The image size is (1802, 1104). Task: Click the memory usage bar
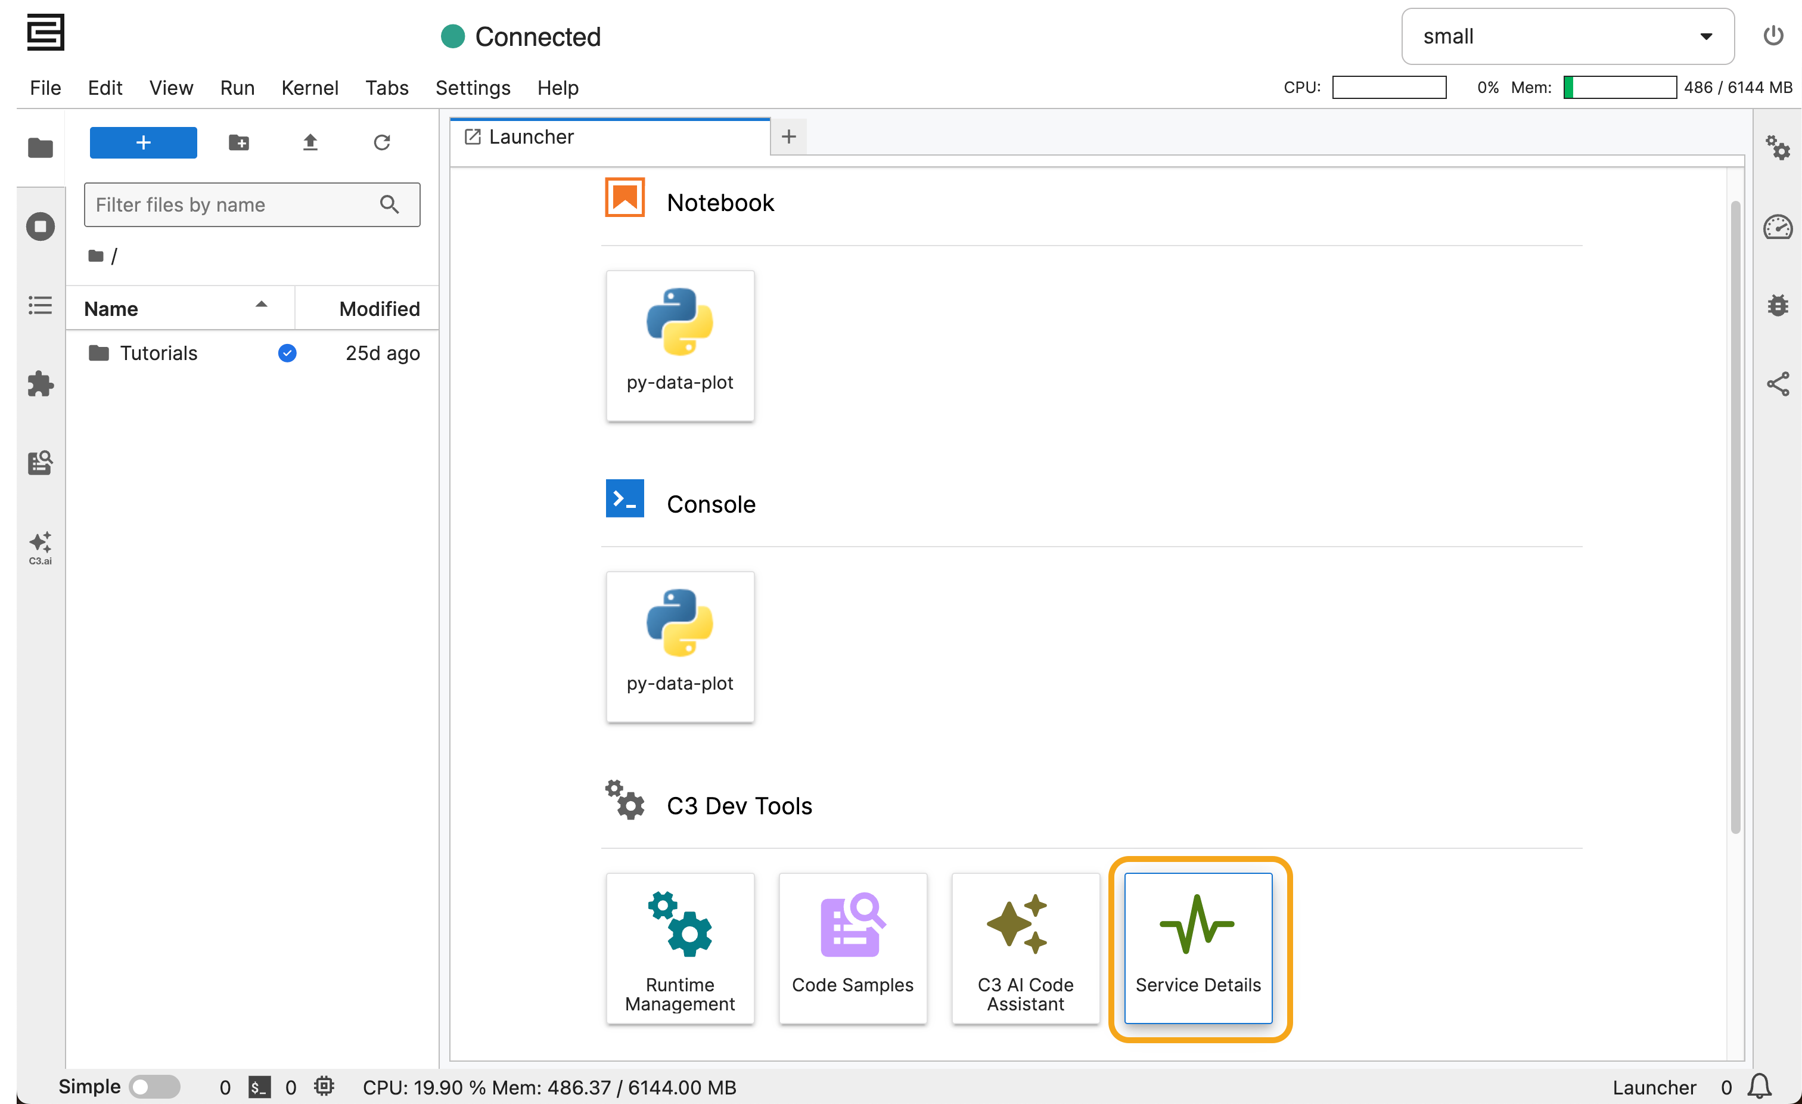point(1619,87)
